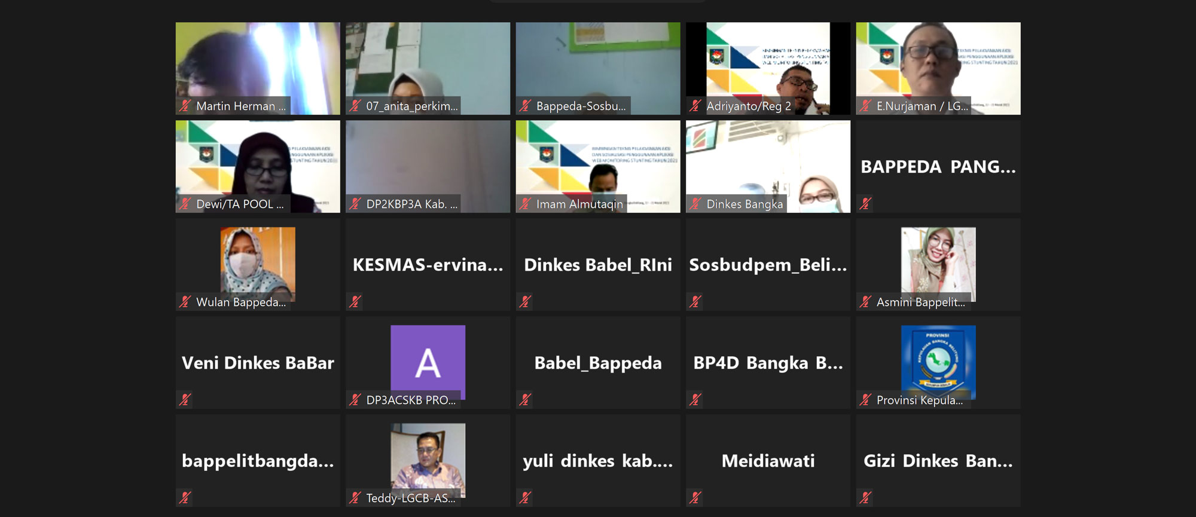
Task: Click muted mic icon under Gizi Dinkes Ban
Action: (x=865, y=498)
